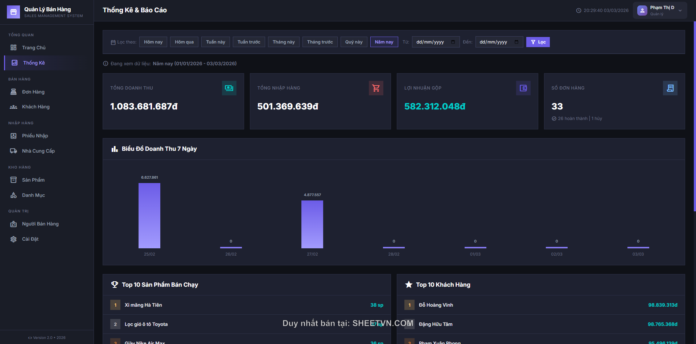This screenshot has width=696, height=344.
Task: Open the Danh Mục categories icon
Action: pyautogui.click(x=13, y=195)
